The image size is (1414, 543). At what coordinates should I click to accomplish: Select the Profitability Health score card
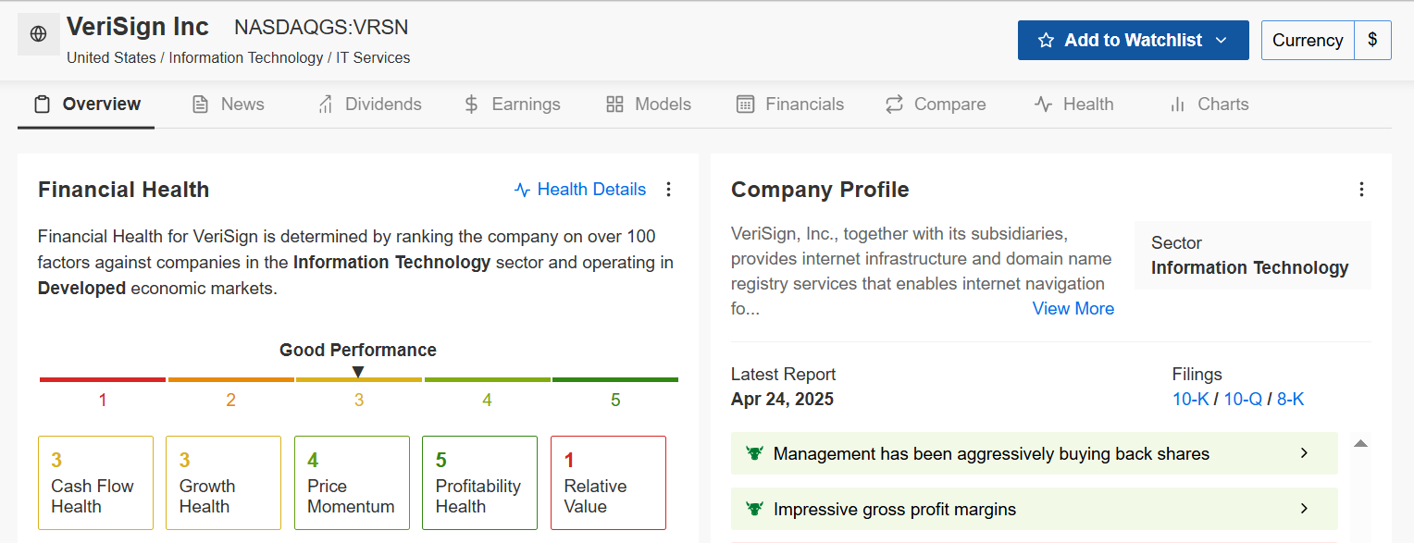click(479, 483)
